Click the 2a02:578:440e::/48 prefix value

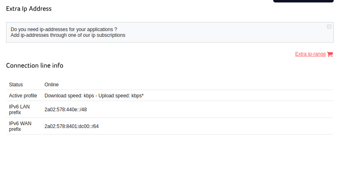click(x=65, y=110)
